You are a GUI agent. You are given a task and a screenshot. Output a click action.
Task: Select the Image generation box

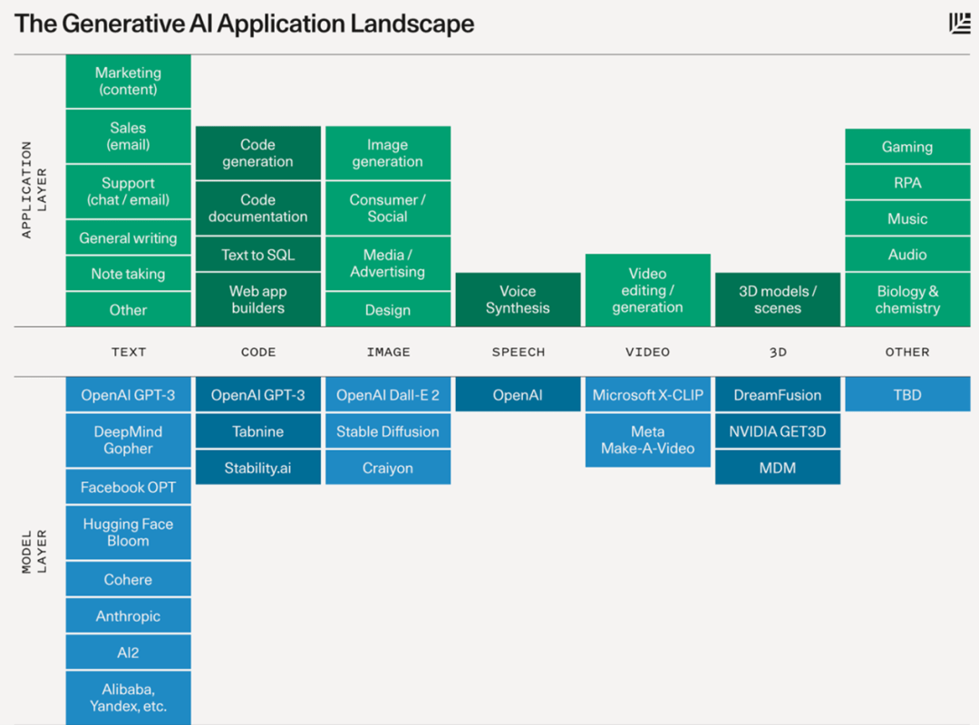[388, 153]
